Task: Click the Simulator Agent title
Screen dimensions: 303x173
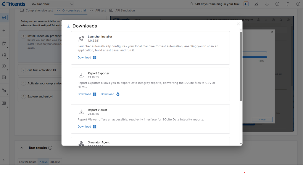Action: (99, 142)
